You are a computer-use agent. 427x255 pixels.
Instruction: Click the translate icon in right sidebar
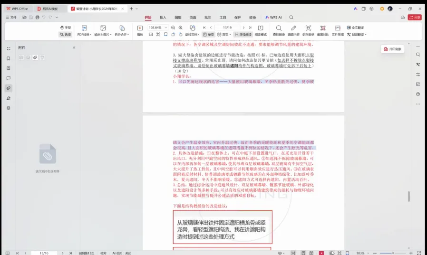(x=418, y=65)
